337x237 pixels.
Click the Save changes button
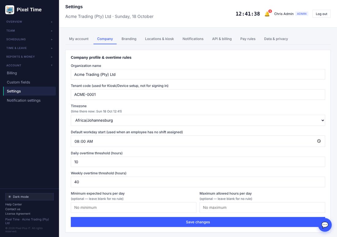(198, 222)
